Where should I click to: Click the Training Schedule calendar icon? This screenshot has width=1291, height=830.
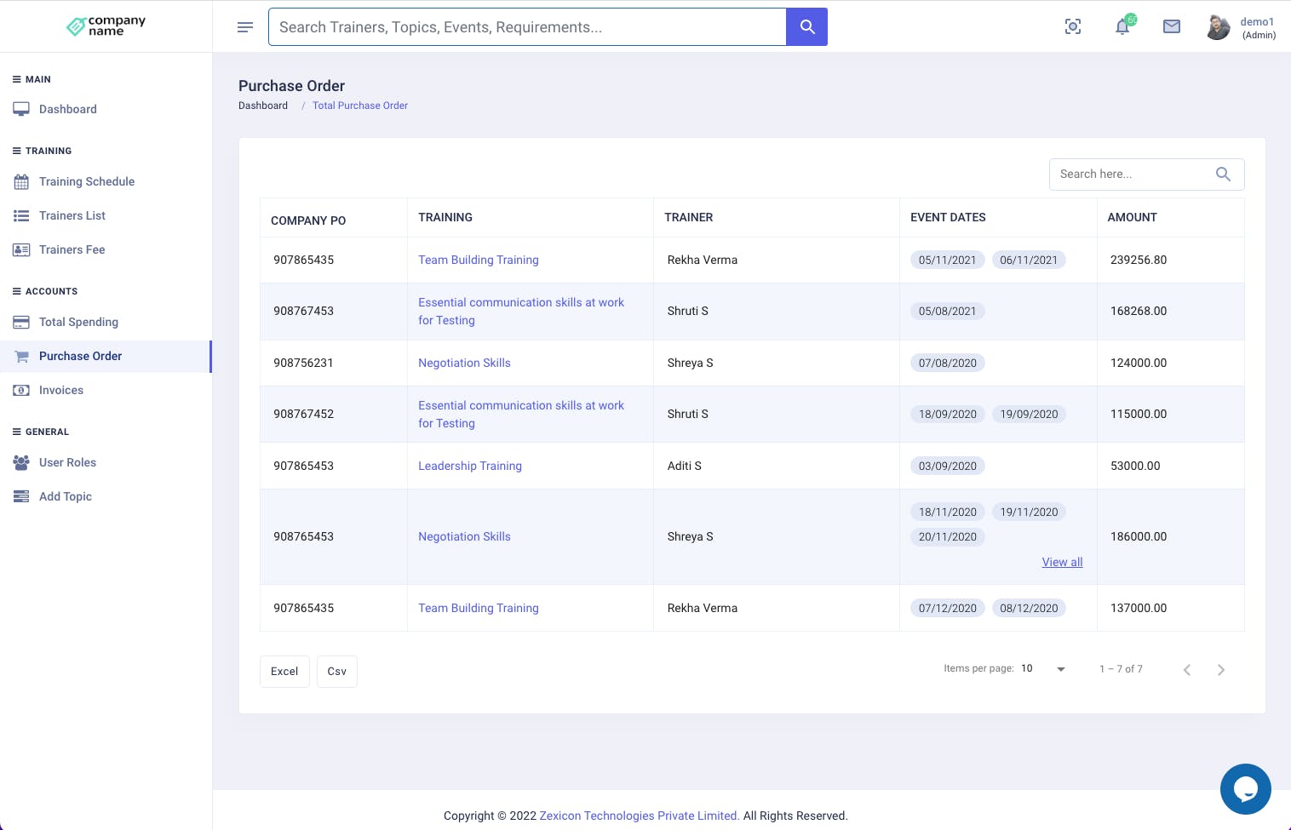[x=21, y=181]
